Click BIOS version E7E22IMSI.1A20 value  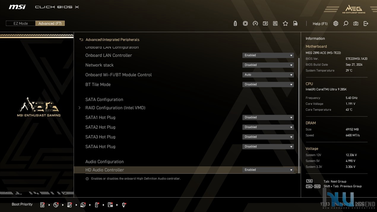357,59
